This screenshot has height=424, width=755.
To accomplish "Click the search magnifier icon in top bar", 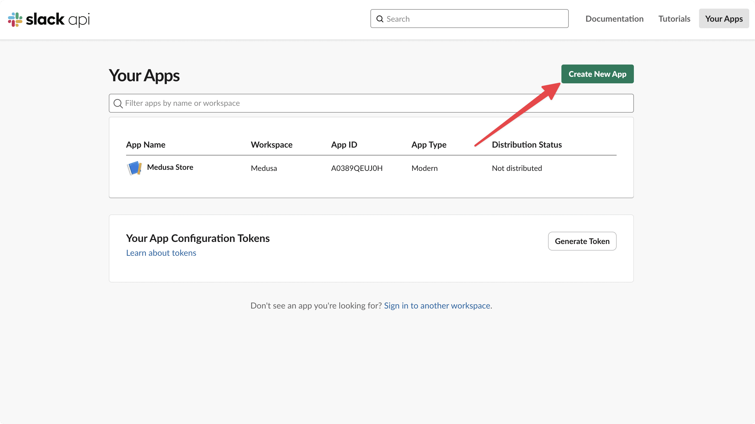I will [380, 19].
